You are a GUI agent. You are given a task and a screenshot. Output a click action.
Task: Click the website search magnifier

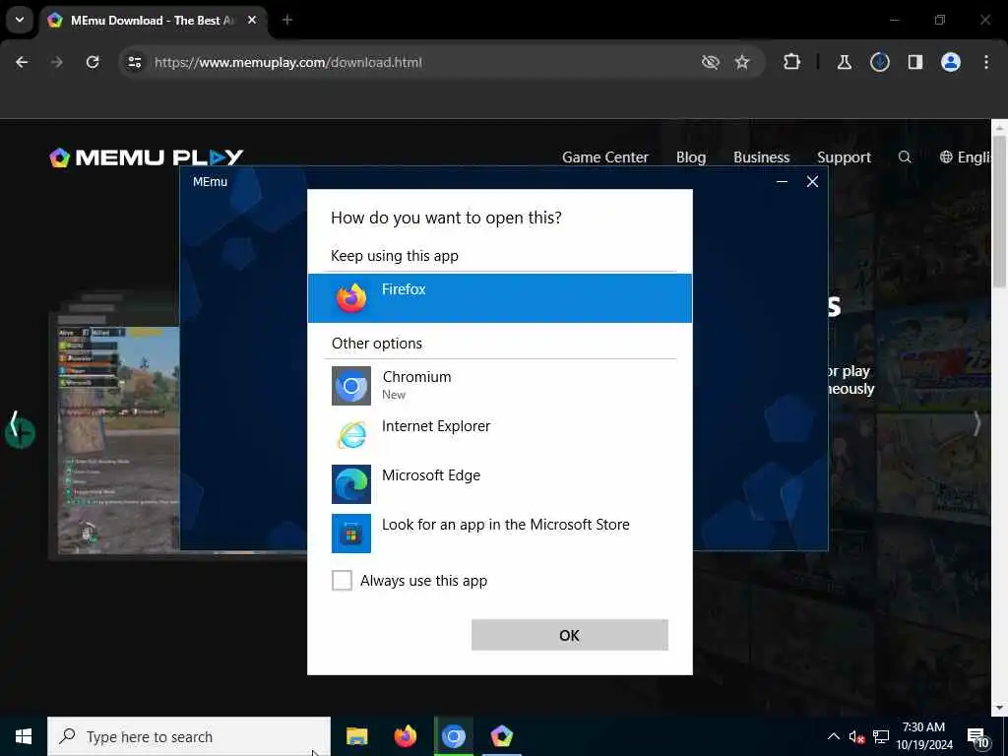pyautogui.click(x=905, y=157)
